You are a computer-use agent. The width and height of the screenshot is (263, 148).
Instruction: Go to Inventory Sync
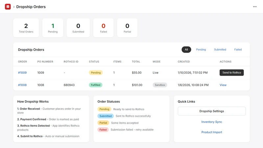coord(212,122)
